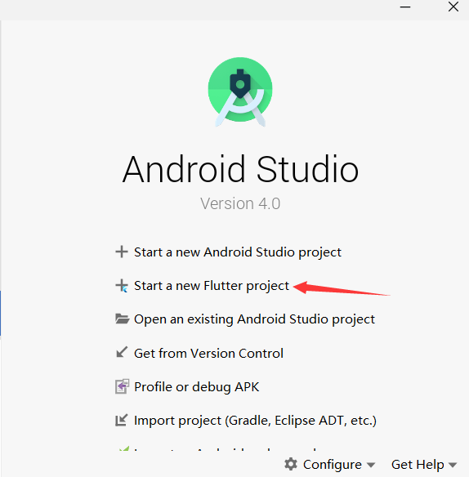Viewport: 469px width, 477px height.
Task: Start a new Flutter project
Action: 212,286
